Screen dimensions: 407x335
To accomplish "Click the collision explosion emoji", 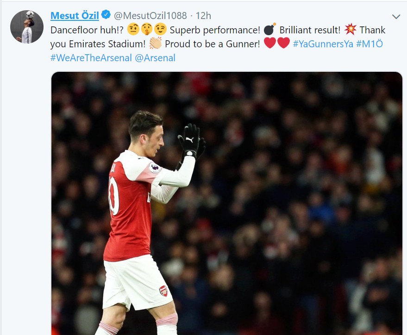I will (351, 30).
